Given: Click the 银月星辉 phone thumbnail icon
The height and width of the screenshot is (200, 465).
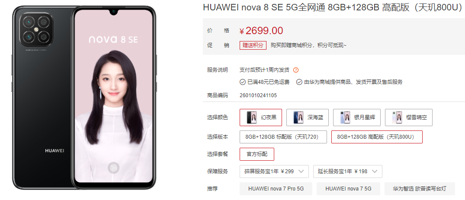Looking at the screenshot, I should (345, 117).
